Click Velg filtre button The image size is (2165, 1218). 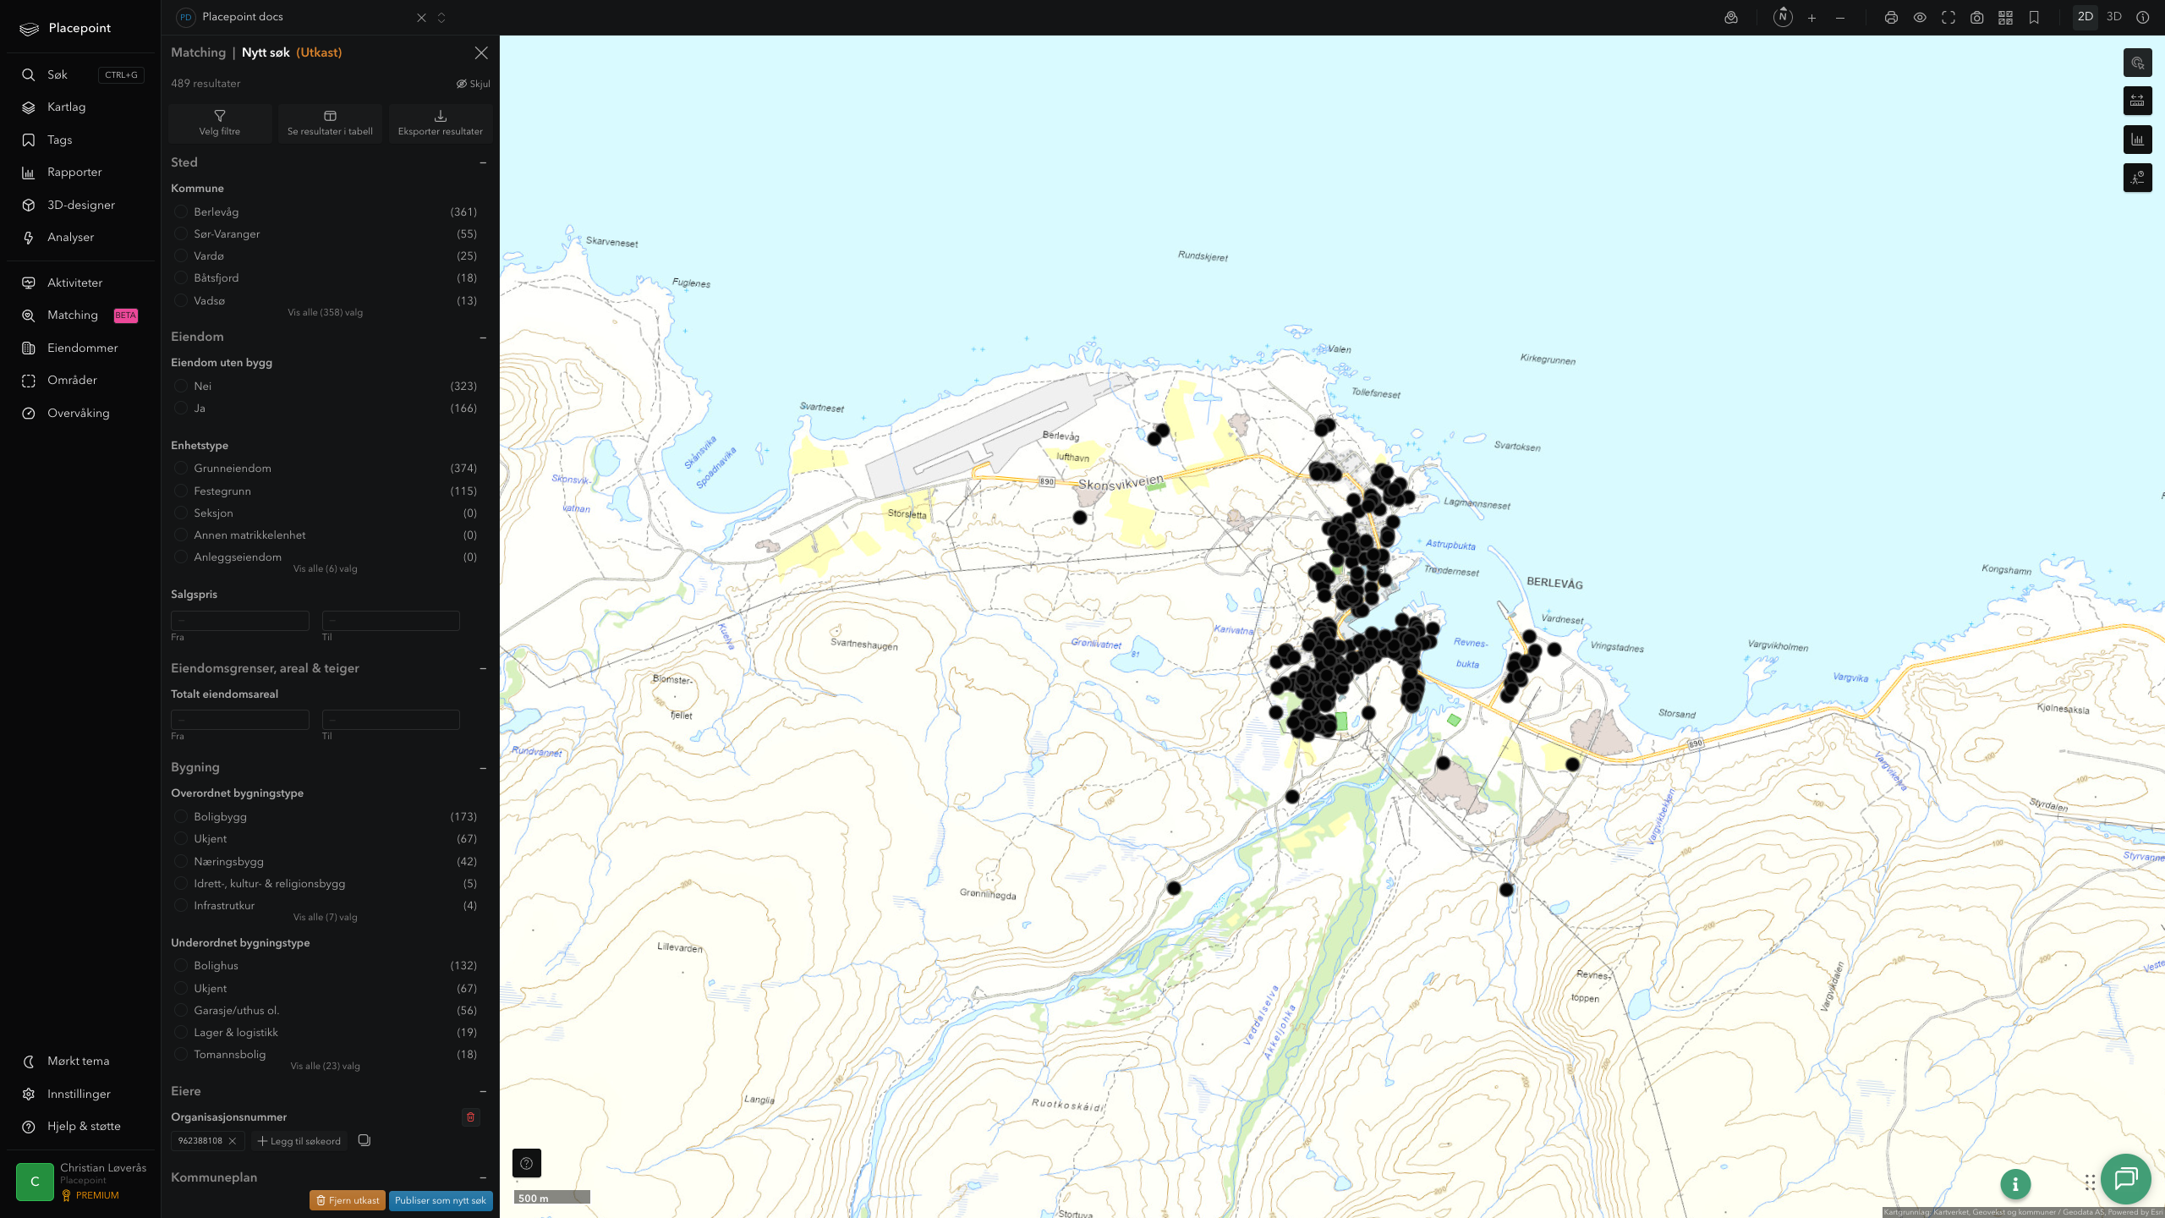tap(220, 123)
